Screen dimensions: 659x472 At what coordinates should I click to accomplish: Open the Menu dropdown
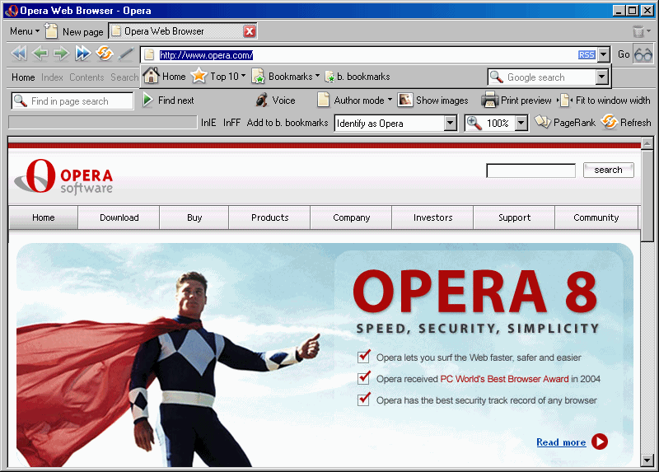pyautogui.click(x=25, y=31)
